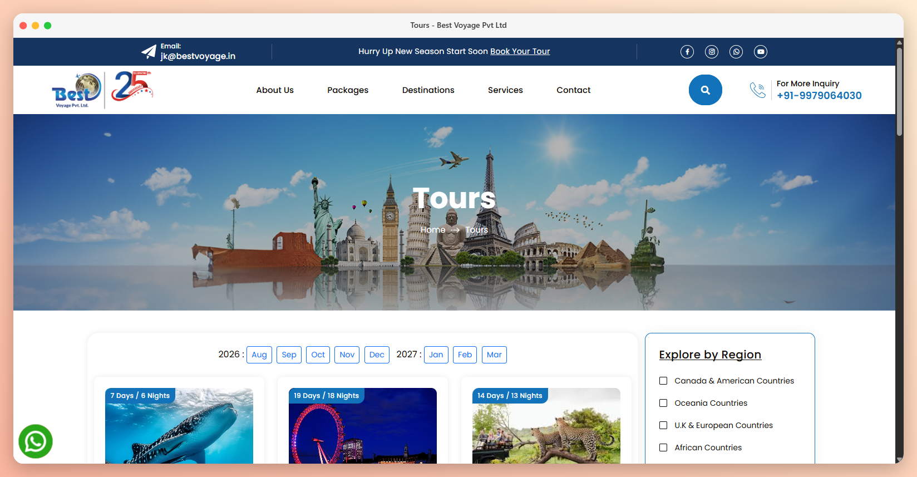Image resolution: width=917 pixels, height=477 pixels.
Task: Click the phone handset inquiry icon
Action: tap(758, 90)
